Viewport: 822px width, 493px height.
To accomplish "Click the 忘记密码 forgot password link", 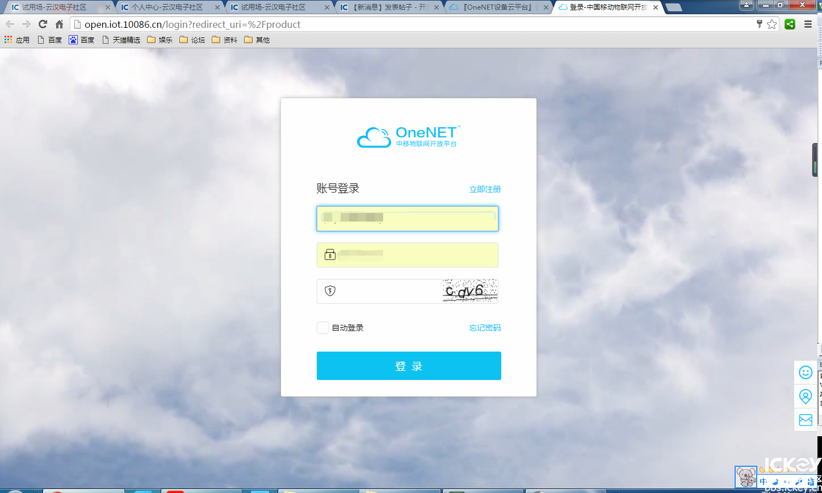I will point(485,328).
